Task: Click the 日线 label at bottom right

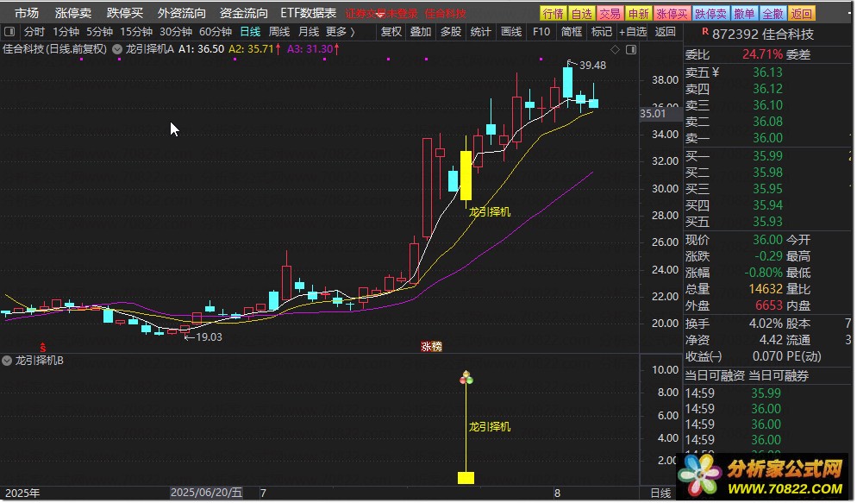Action: (660, 494)
